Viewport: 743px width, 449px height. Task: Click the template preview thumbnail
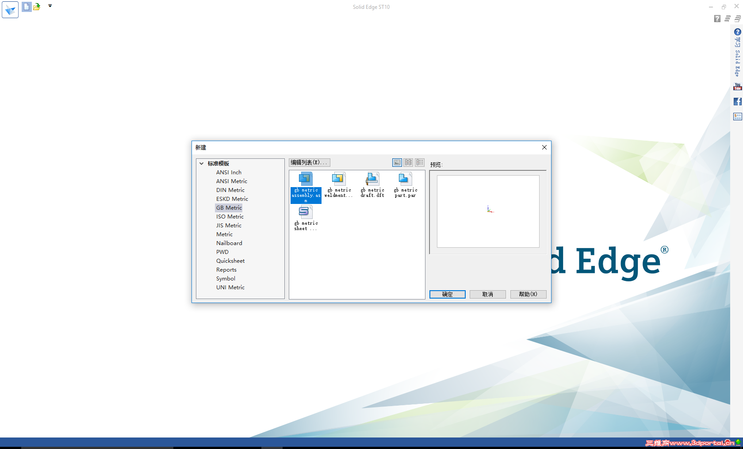pyautogui.click(x=488, y=211)
